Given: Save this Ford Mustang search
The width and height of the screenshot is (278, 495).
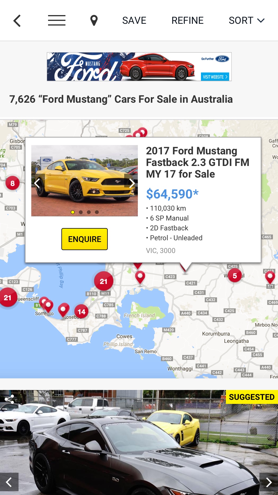Looking at the screenshot, I should [x=134, y=21].
